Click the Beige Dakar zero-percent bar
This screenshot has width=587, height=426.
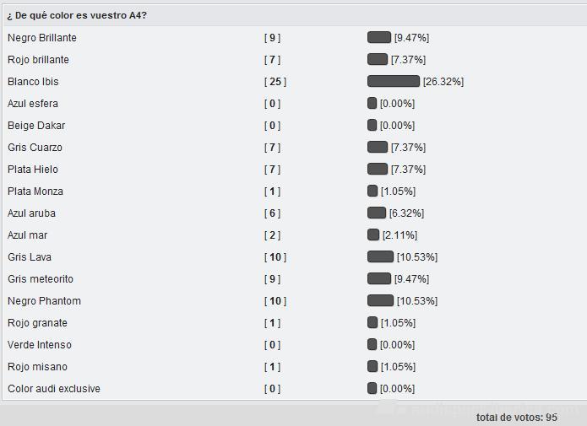[372, 125]
